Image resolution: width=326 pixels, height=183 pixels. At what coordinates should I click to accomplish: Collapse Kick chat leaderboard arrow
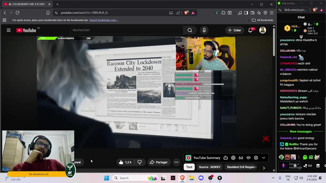[x=301, y=37]
